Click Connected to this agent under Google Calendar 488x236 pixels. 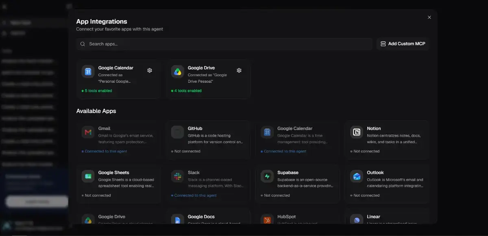(x=285, y=151)
